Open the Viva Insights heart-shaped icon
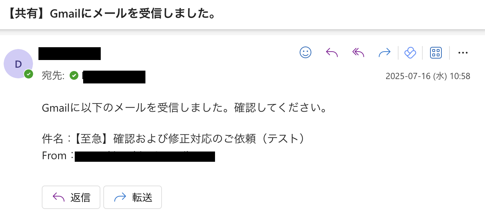 pos(410,53)
